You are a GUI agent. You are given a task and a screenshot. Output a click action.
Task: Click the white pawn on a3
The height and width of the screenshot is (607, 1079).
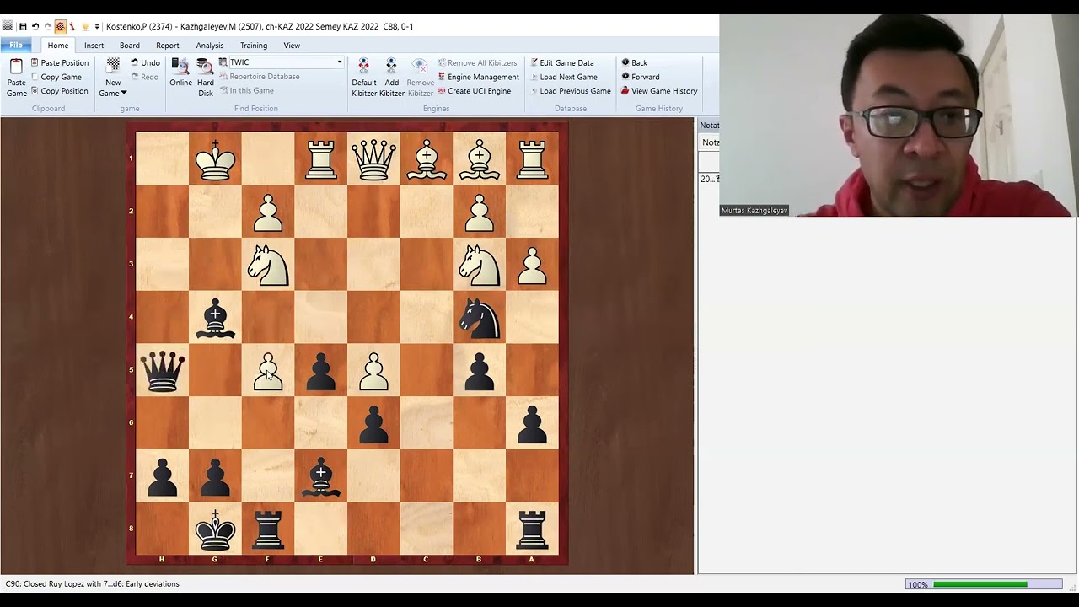532,266
